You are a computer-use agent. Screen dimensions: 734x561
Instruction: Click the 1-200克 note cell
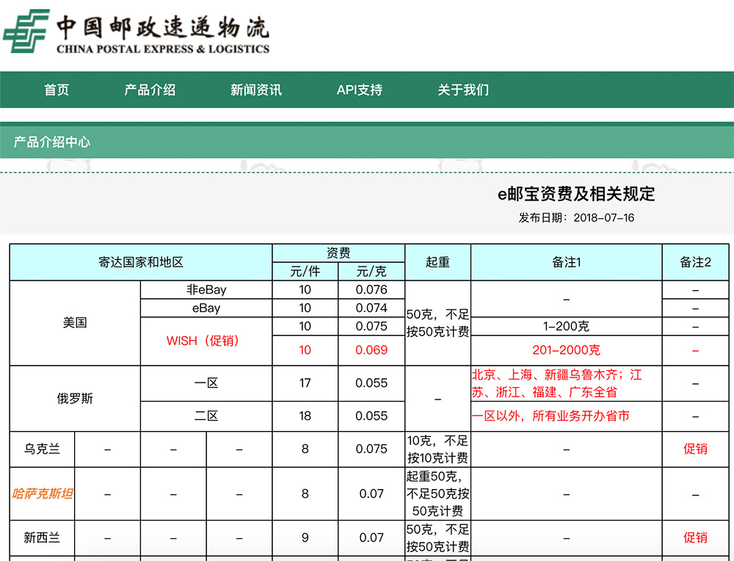click(567, 326)
